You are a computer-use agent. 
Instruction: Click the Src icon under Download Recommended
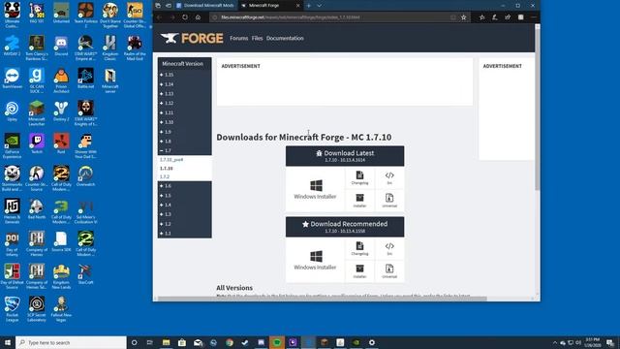point(389,248)
